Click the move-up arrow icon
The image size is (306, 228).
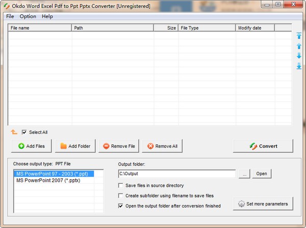pyautogui.click(x=299, y=46)
